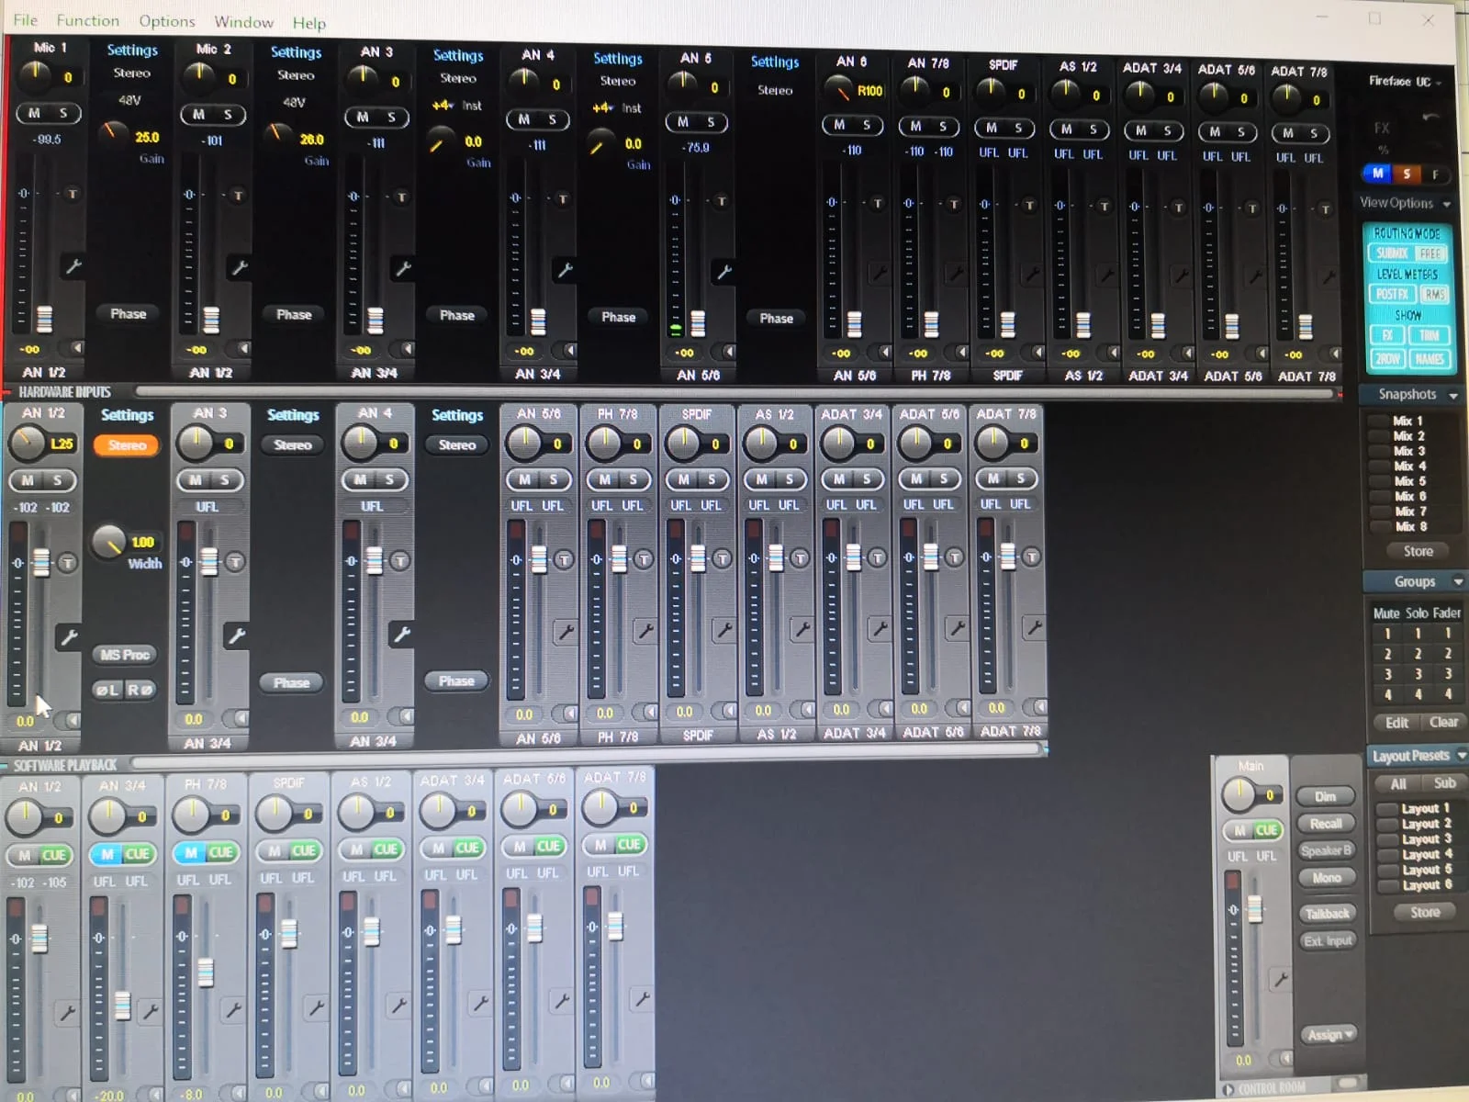Click the Talkback button
This screenshot has width=1469, height=1102.
pos(1328,914)
